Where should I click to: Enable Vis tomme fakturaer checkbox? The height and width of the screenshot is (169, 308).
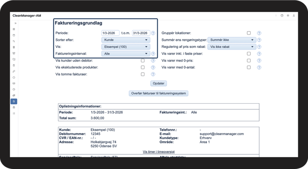pos(143,74)
